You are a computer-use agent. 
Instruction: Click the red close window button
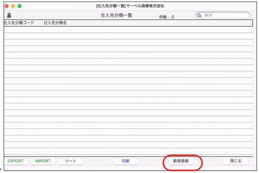pyautogui.click(x=6, y=6)
